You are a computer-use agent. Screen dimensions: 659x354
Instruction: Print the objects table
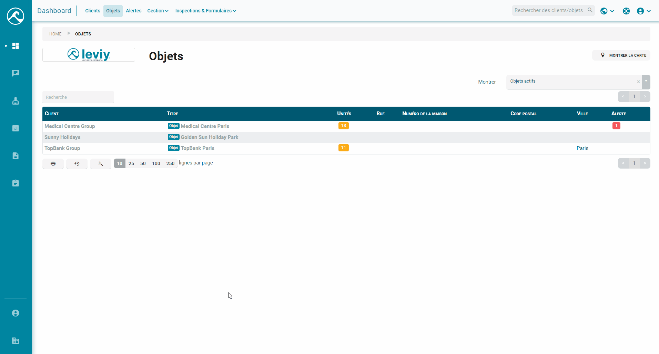coord(53,164)
